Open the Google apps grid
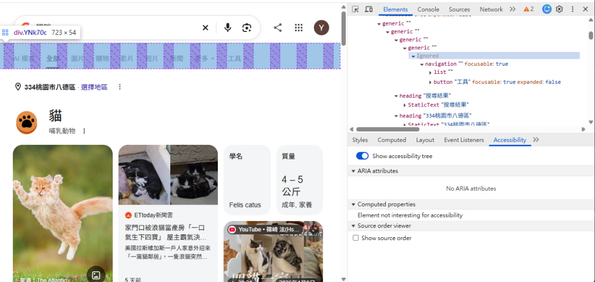Viewport: 595px width, 282px height. 299,28
